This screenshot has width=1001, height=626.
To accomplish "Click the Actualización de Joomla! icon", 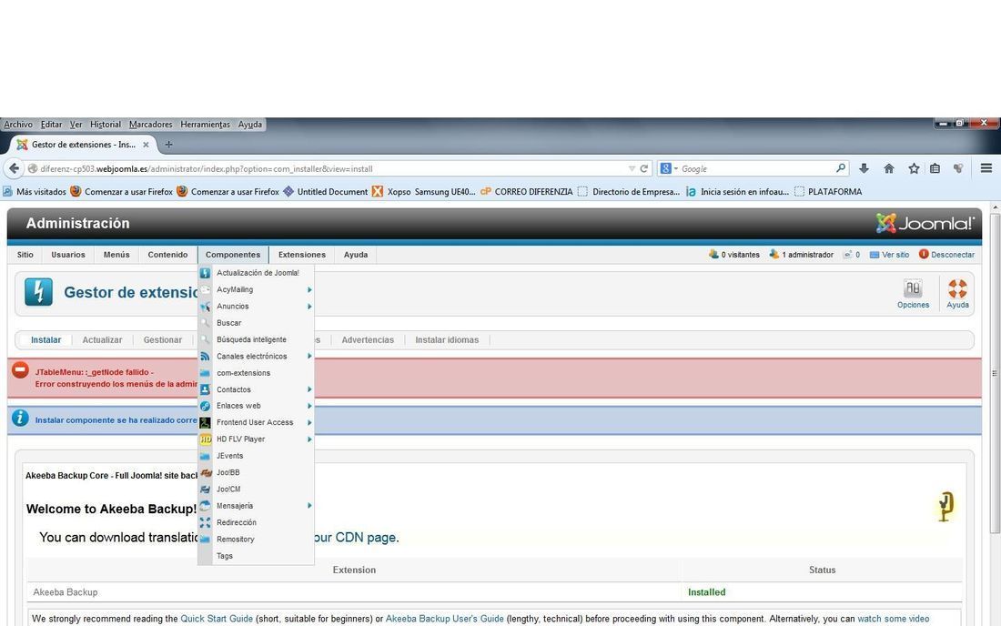I will (x=205, y=273).
